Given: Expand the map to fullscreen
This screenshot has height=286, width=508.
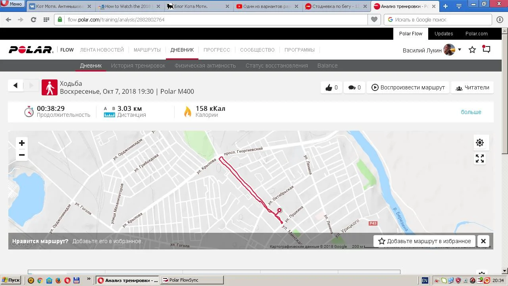Looking at the screenshot, I should pyautogui.click(x=480, y=158).
